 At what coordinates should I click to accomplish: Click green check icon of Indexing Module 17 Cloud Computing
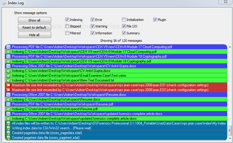coord(8,52)
